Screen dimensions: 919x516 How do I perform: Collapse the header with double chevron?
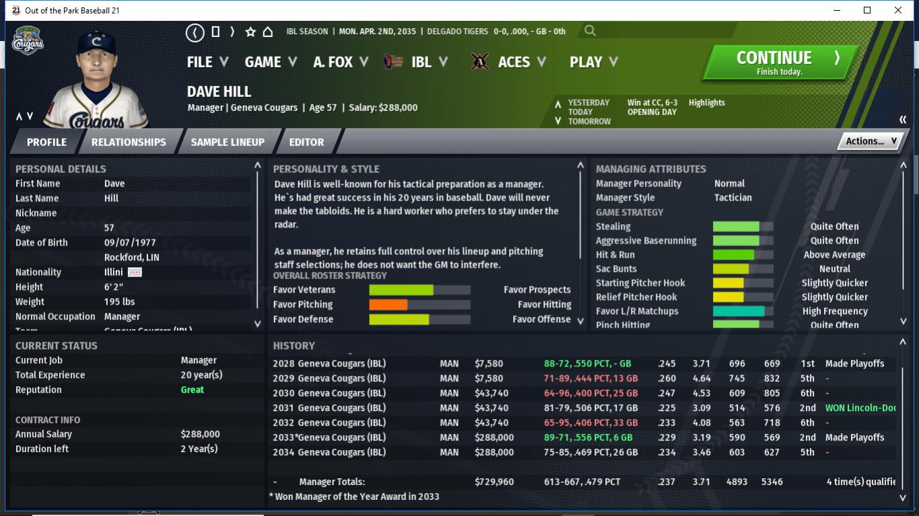tap(902, 120)
